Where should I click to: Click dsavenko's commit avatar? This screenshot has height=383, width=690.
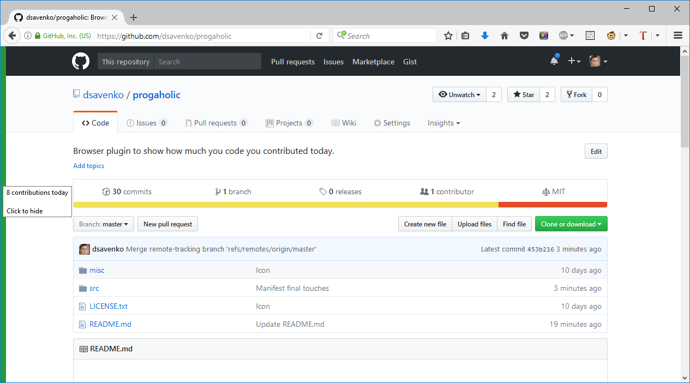pos(85,249)
